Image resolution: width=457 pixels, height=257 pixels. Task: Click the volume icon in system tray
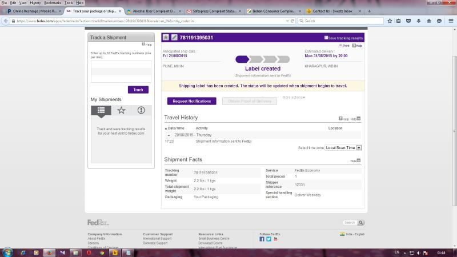click(419, 253)
